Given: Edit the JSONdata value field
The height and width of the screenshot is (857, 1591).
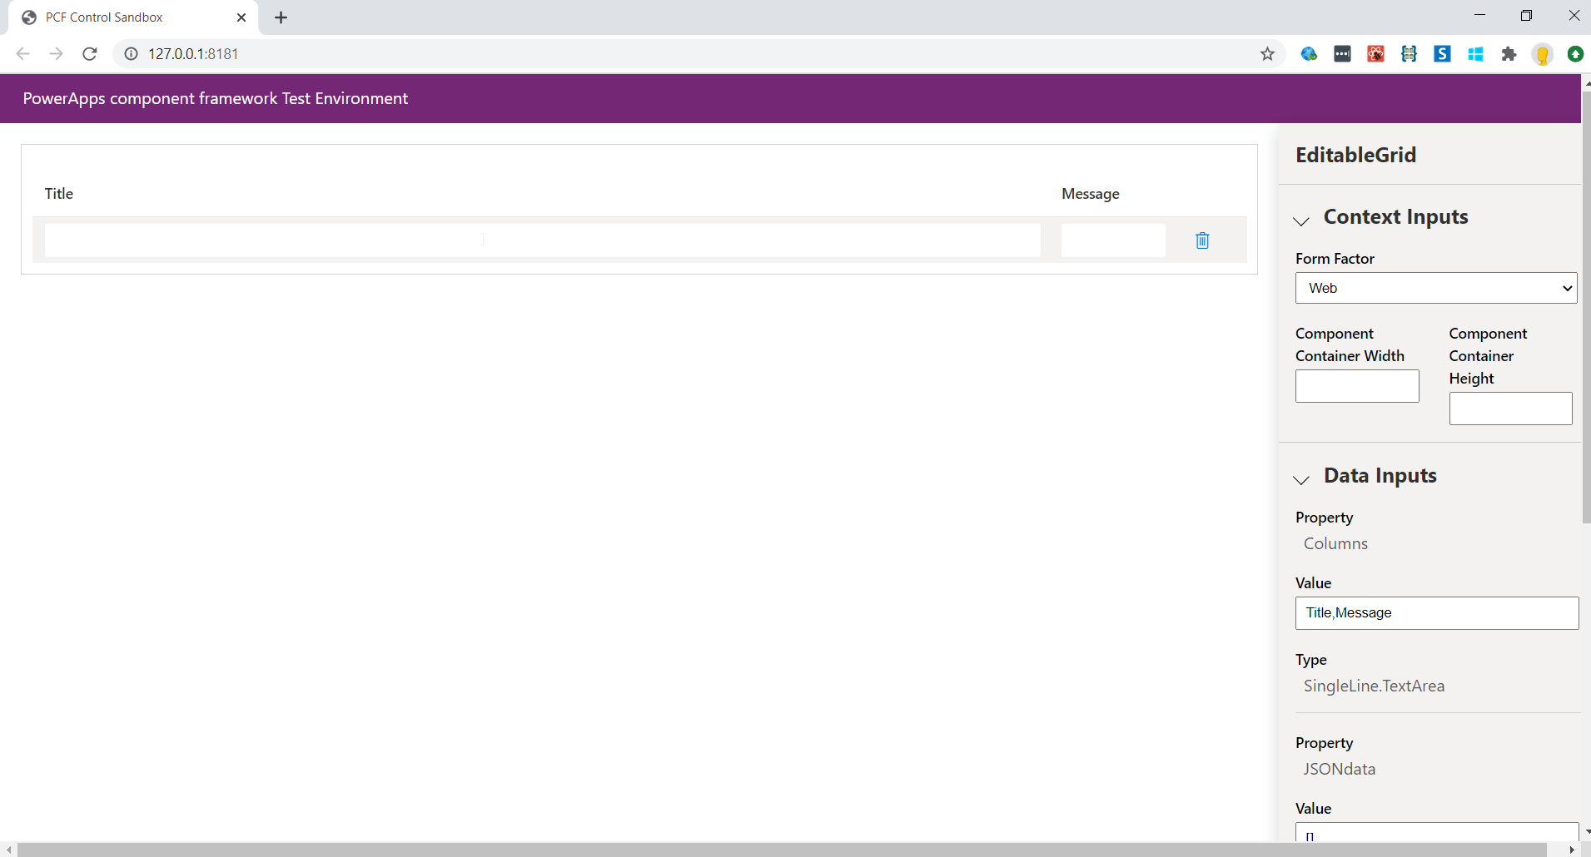Looking at the screenshot, I should [1437, 833].
